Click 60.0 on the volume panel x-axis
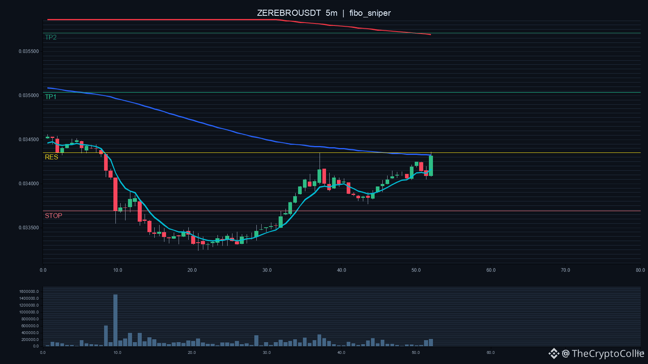This screenshot has width=648, height=364. (491, 353)
